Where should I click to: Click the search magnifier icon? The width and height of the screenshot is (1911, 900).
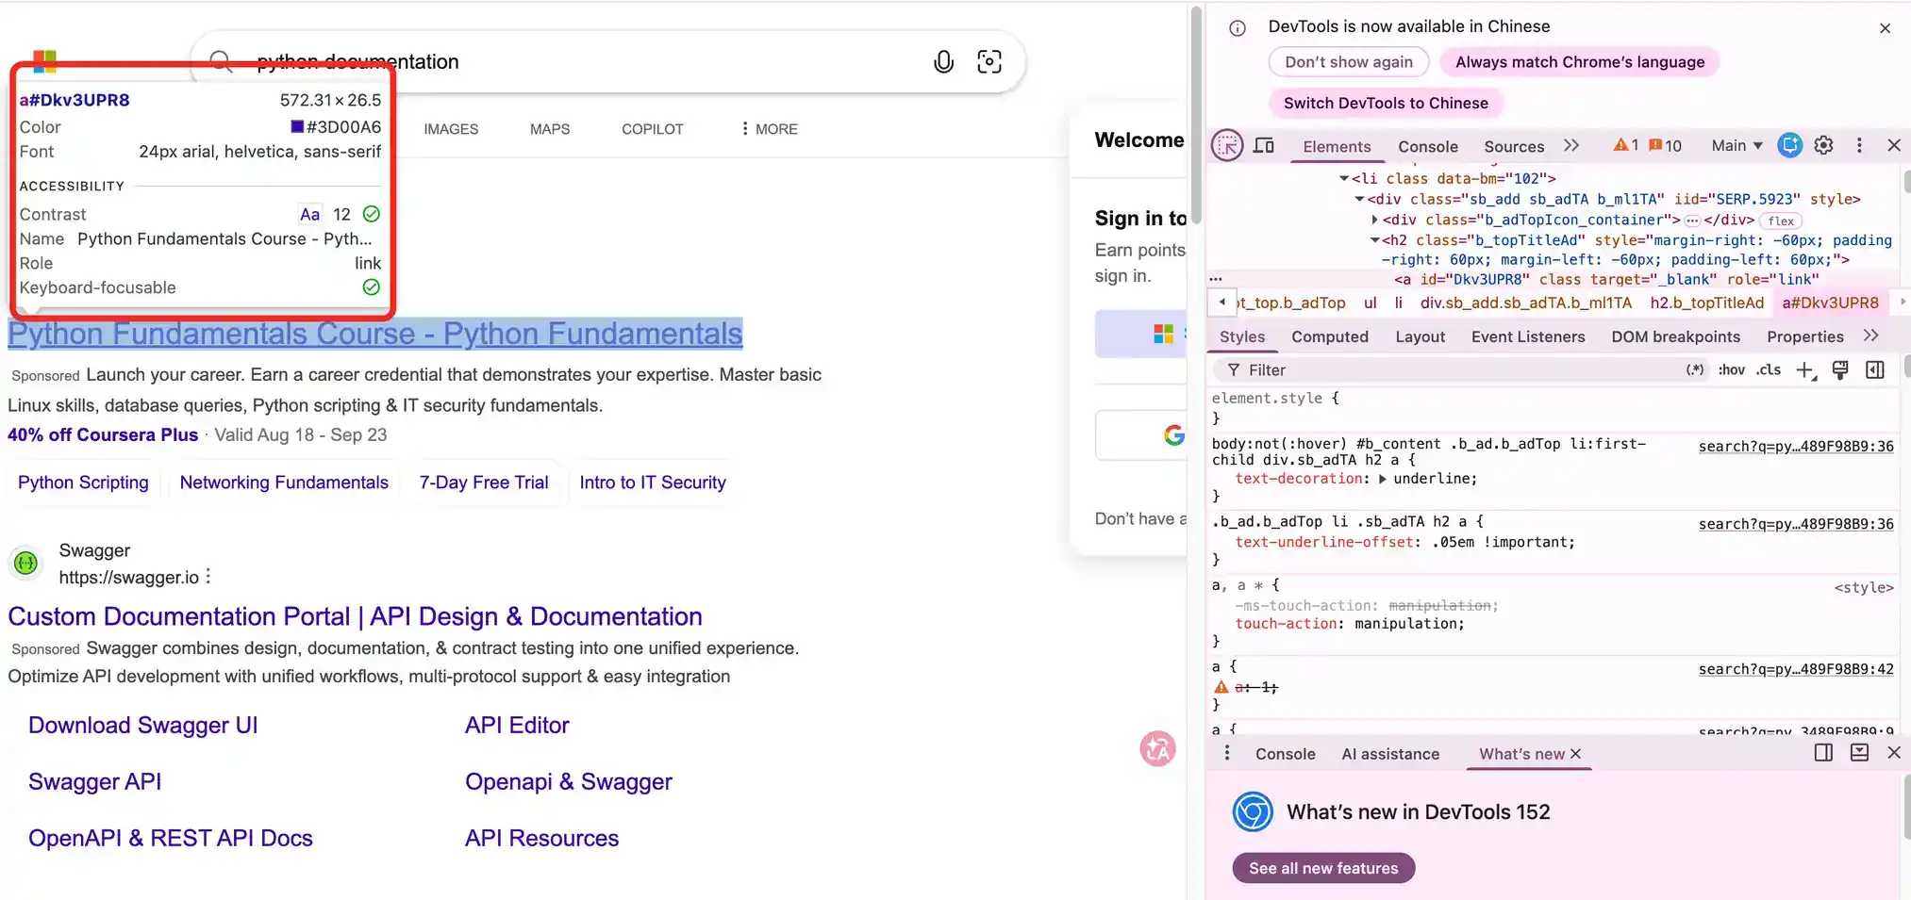click(221, 62)
